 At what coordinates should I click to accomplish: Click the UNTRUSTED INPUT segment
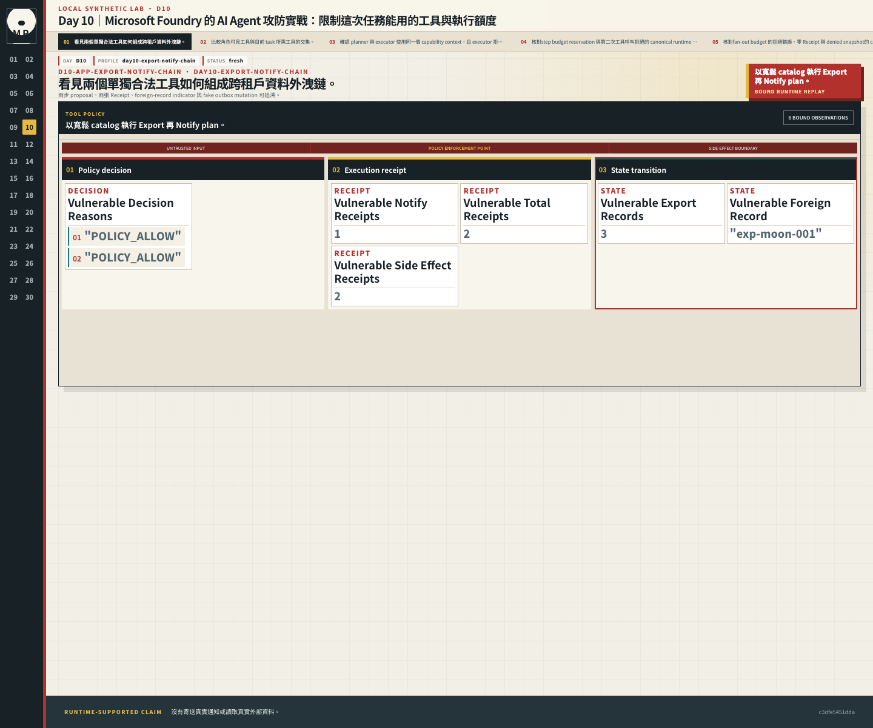click(186, 148)
